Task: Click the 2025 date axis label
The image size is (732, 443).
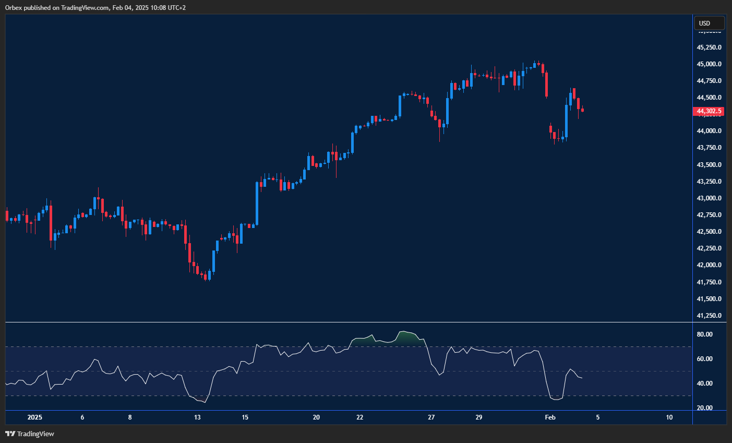Action: coord(34,417)
